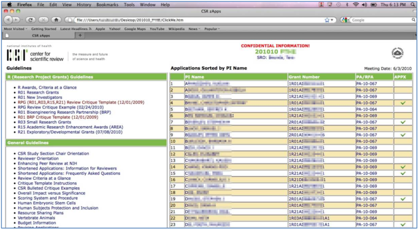Screen dimensions: 420x229
Task: Open the search engine chooser dropdown
Action: pos(345,20)
